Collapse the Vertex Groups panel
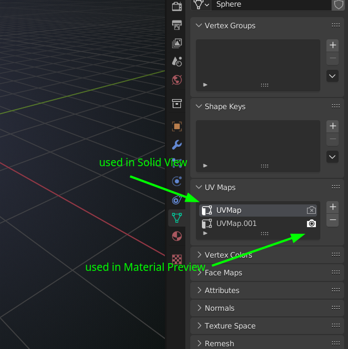 (199, 25)
